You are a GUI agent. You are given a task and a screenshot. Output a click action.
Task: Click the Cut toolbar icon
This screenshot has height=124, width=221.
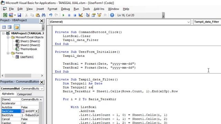click(x=26, y=15)
